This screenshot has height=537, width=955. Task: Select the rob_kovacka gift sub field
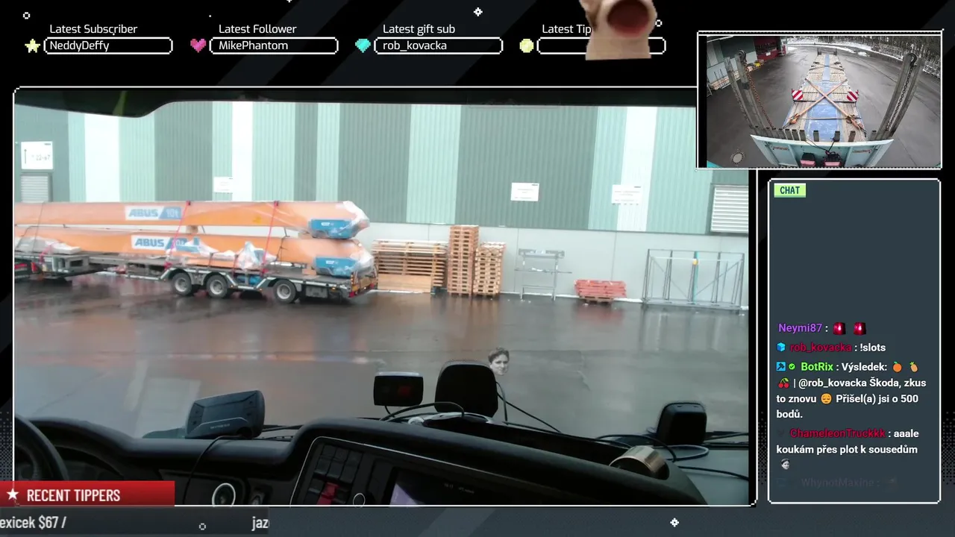coord(438,45)
